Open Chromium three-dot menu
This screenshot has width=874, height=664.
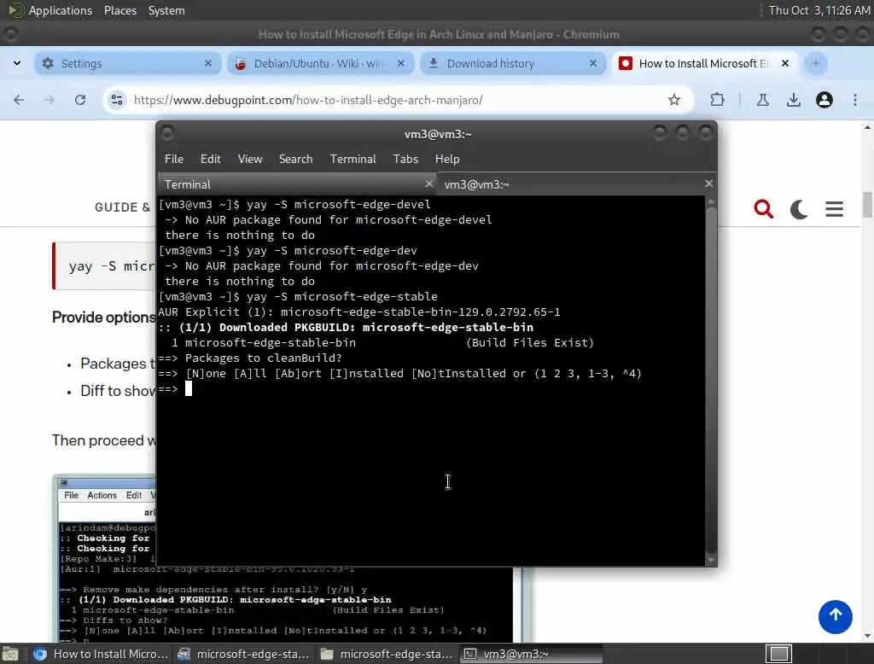854,100
